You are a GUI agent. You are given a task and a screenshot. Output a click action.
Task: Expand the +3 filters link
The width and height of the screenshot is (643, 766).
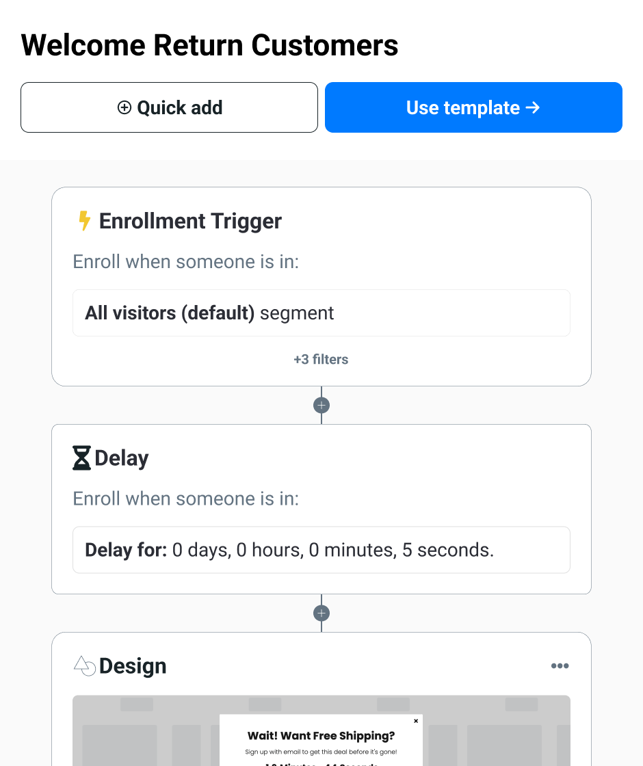tap(321, 360)
